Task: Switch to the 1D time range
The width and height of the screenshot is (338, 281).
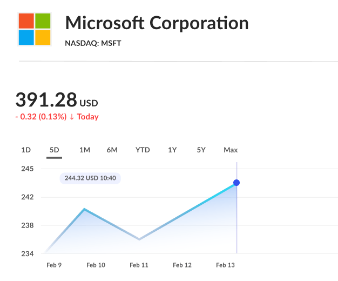Action: pos(26,150)
